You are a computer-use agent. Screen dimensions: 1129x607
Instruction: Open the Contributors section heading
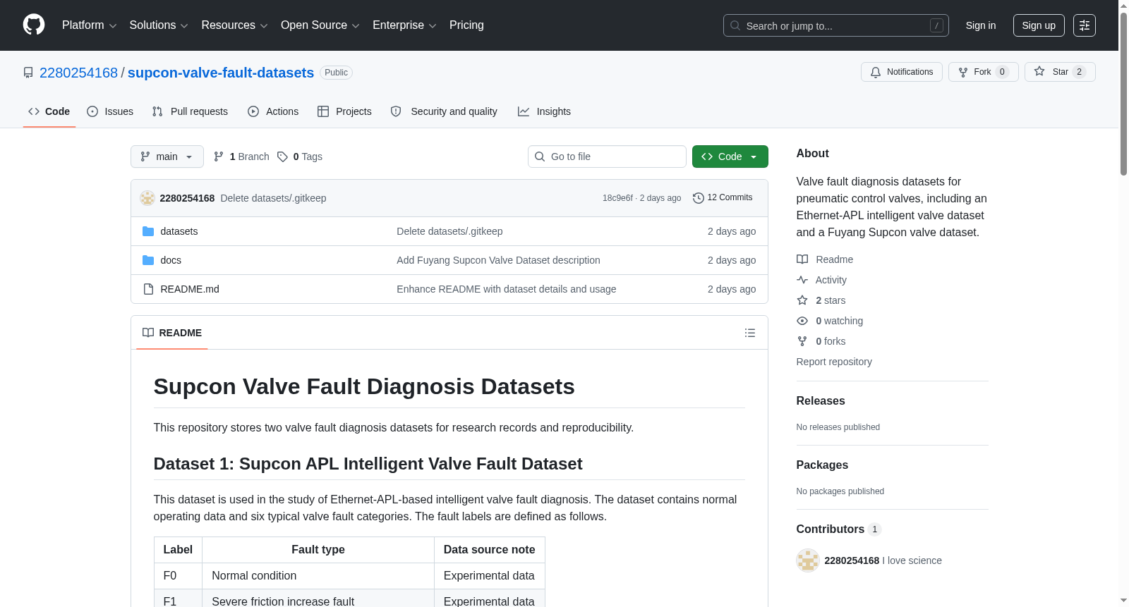(838, 529)
